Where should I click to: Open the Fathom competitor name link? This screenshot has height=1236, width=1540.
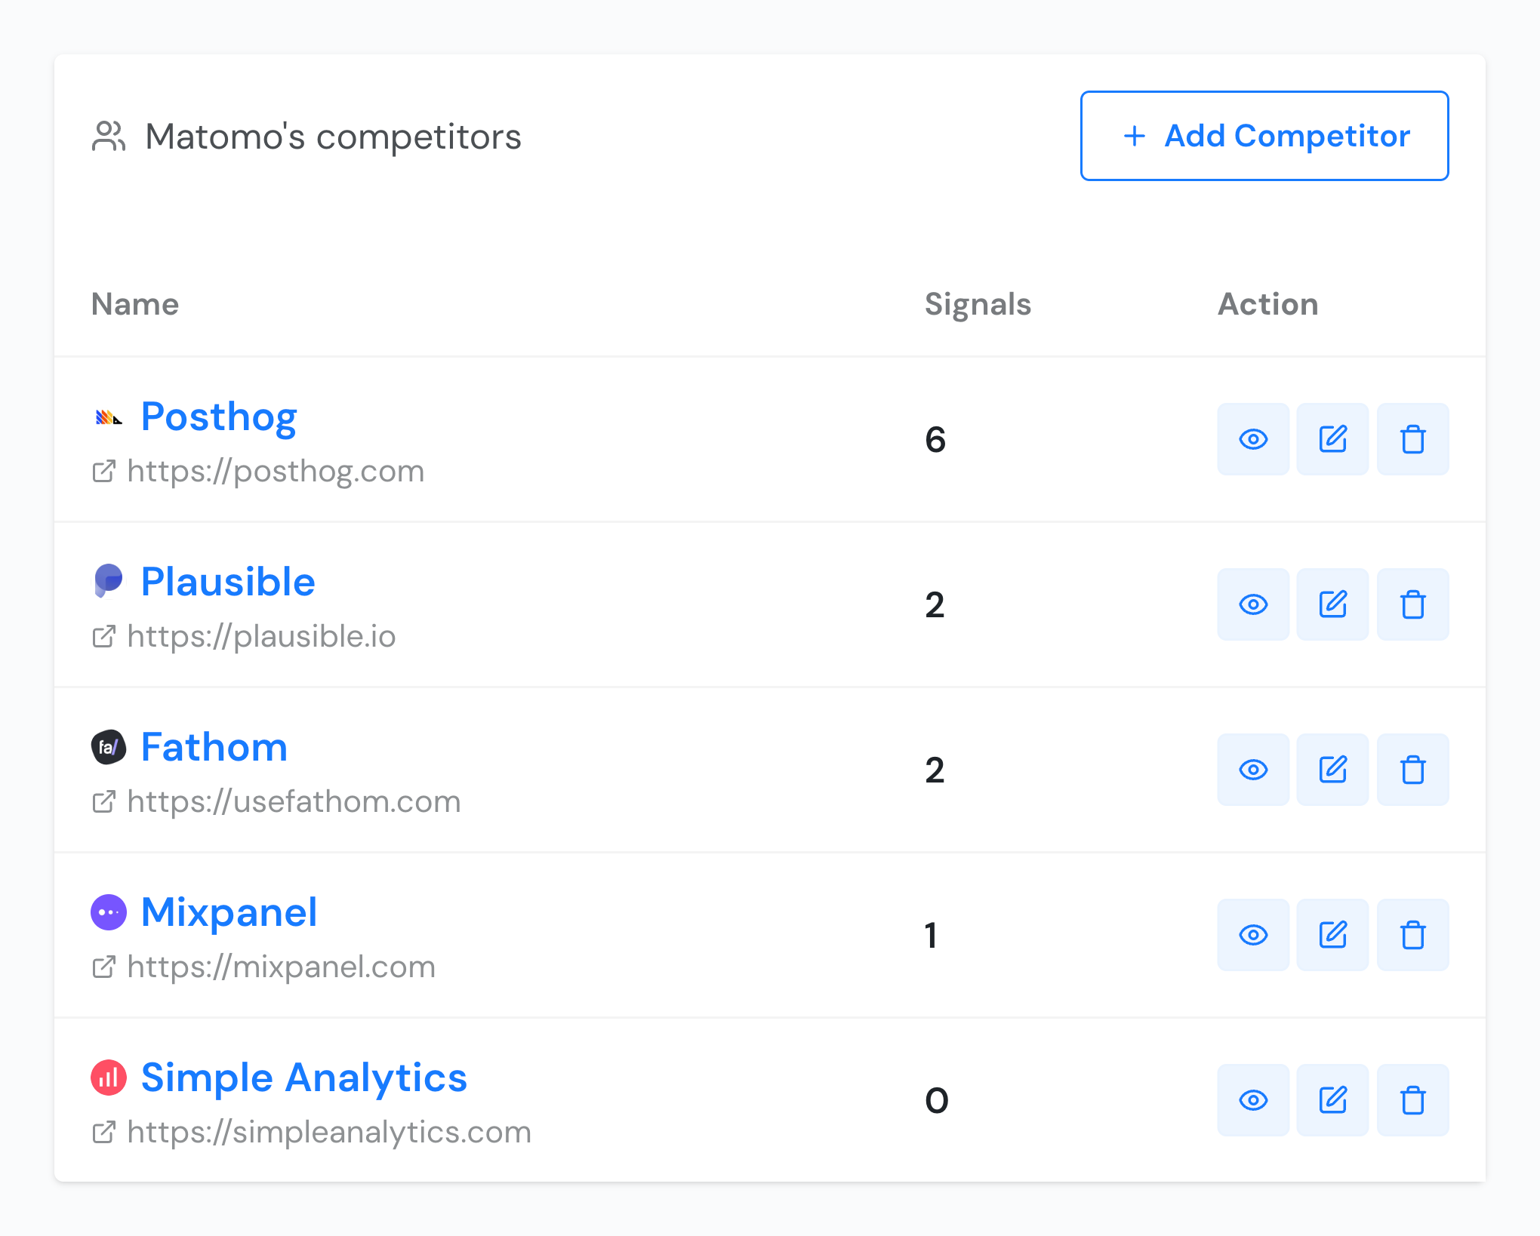[214, 747]
